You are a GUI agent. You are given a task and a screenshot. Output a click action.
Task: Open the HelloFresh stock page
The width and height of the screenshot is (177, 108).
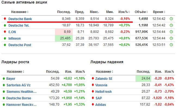coord(103,91)
